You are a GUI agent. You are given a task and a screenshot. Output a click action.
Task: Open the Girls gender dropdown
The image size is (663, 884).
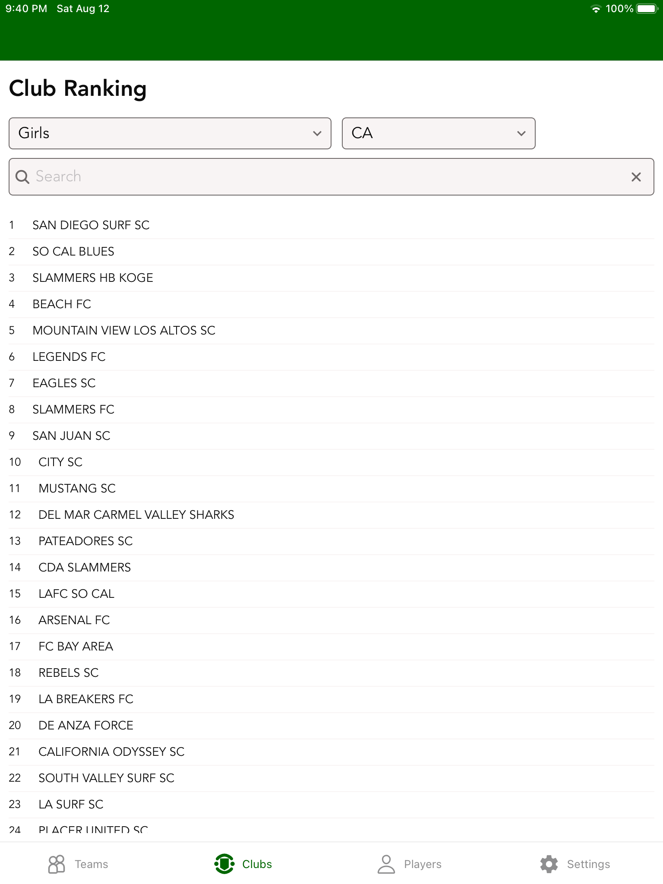pos(170,133)
